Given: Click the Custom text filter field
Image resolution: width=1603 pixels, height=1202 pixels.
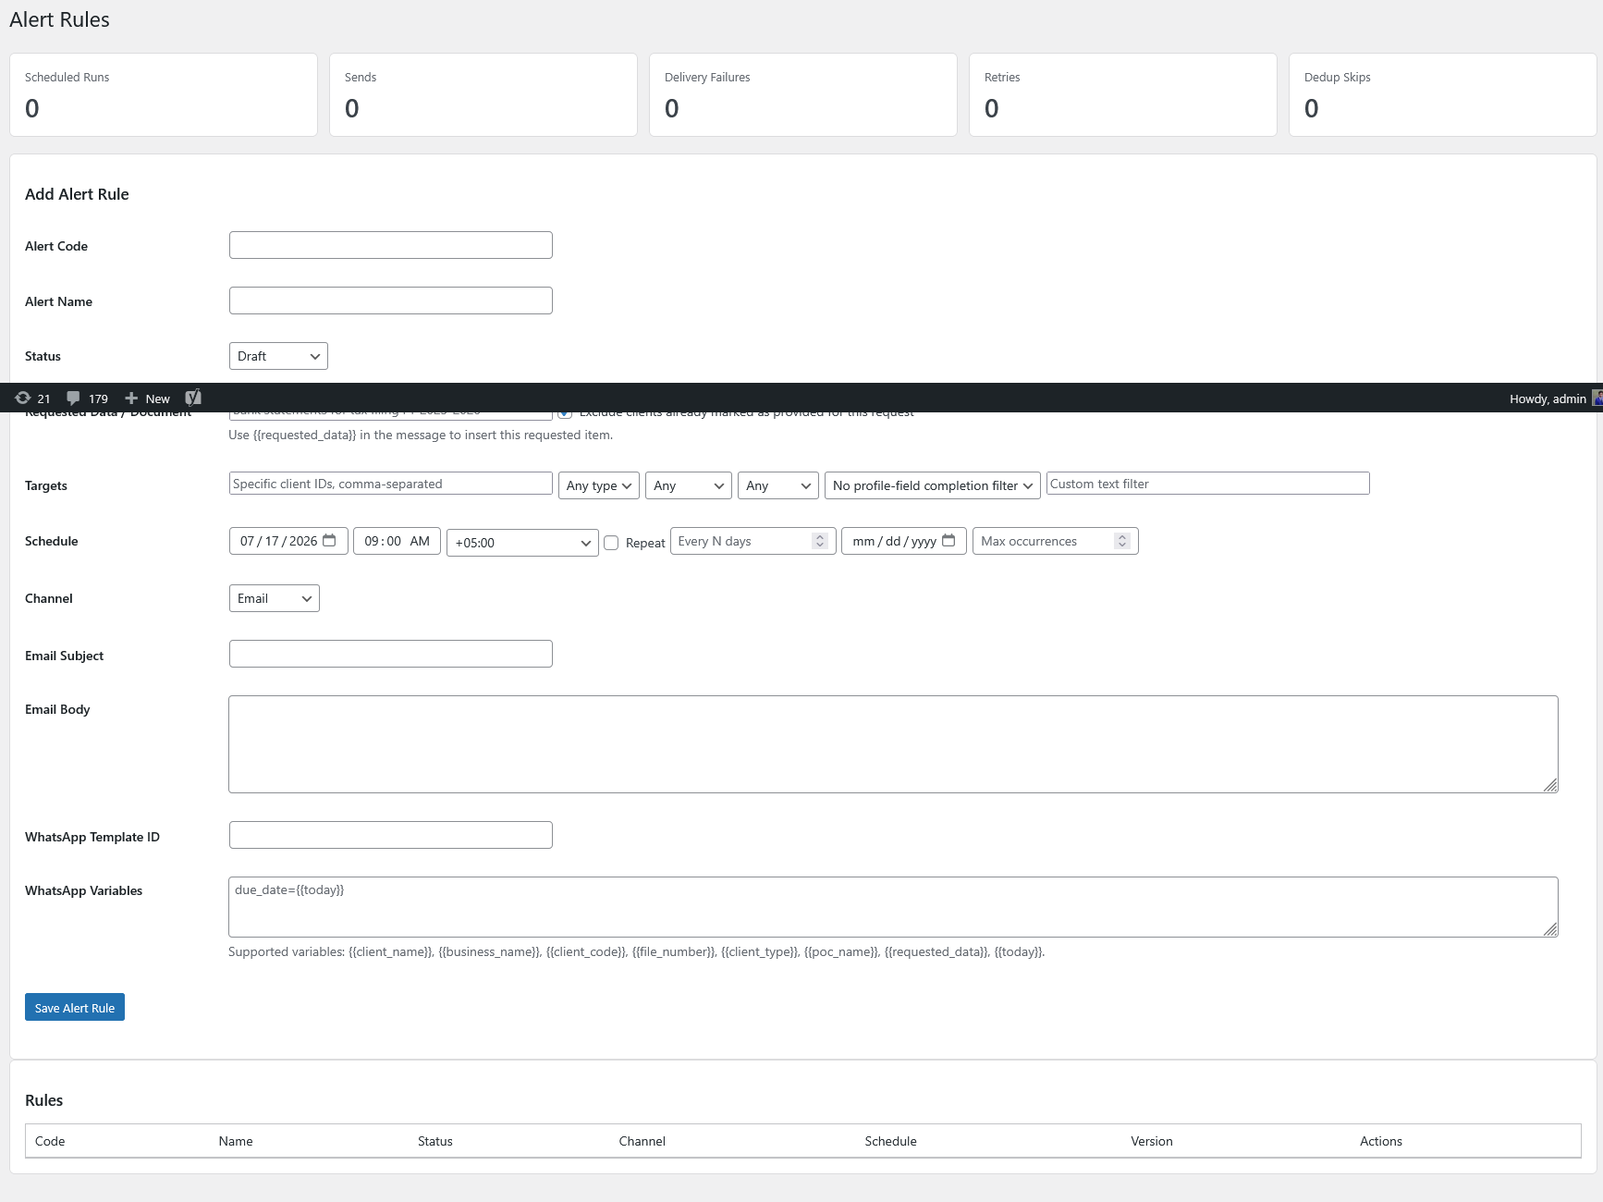Looking at the screenshot, I should (1207, 484).
